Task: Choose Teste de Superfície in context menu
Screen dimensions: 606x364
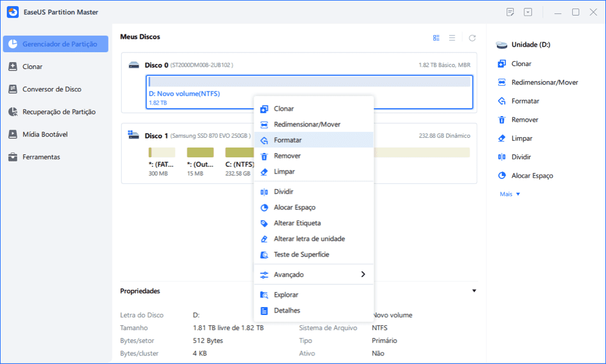Action: 313,255
